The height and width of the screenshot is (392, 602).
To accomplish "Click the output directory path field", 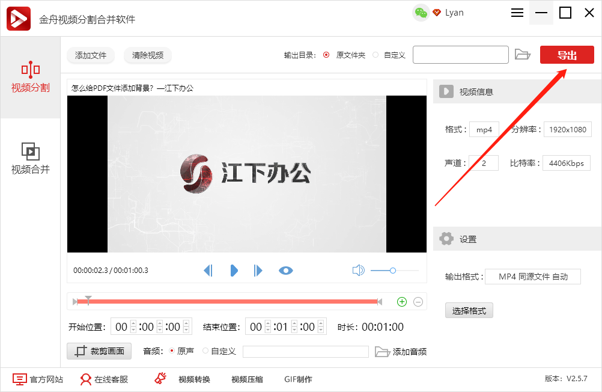I will (x=461, y=55).
